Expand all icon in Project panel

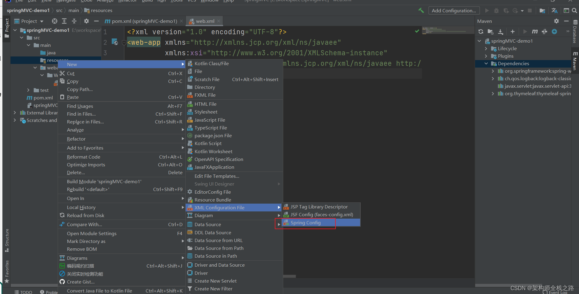(x=64, y=21)
